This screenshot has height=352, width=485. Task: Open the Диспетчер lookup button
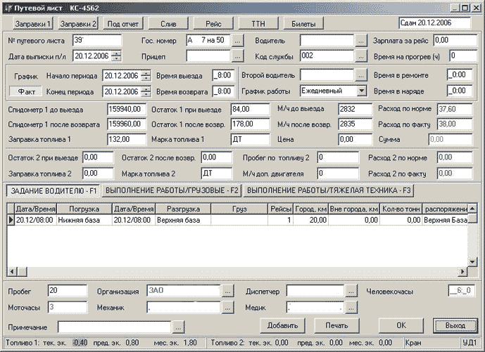[351, 291]
